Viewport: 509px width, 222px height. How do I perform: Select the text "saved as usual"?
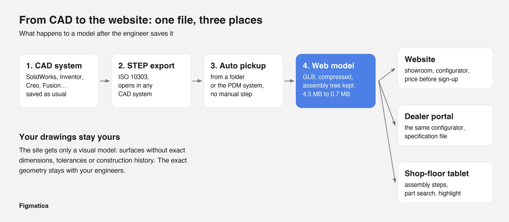coord(46,94)
